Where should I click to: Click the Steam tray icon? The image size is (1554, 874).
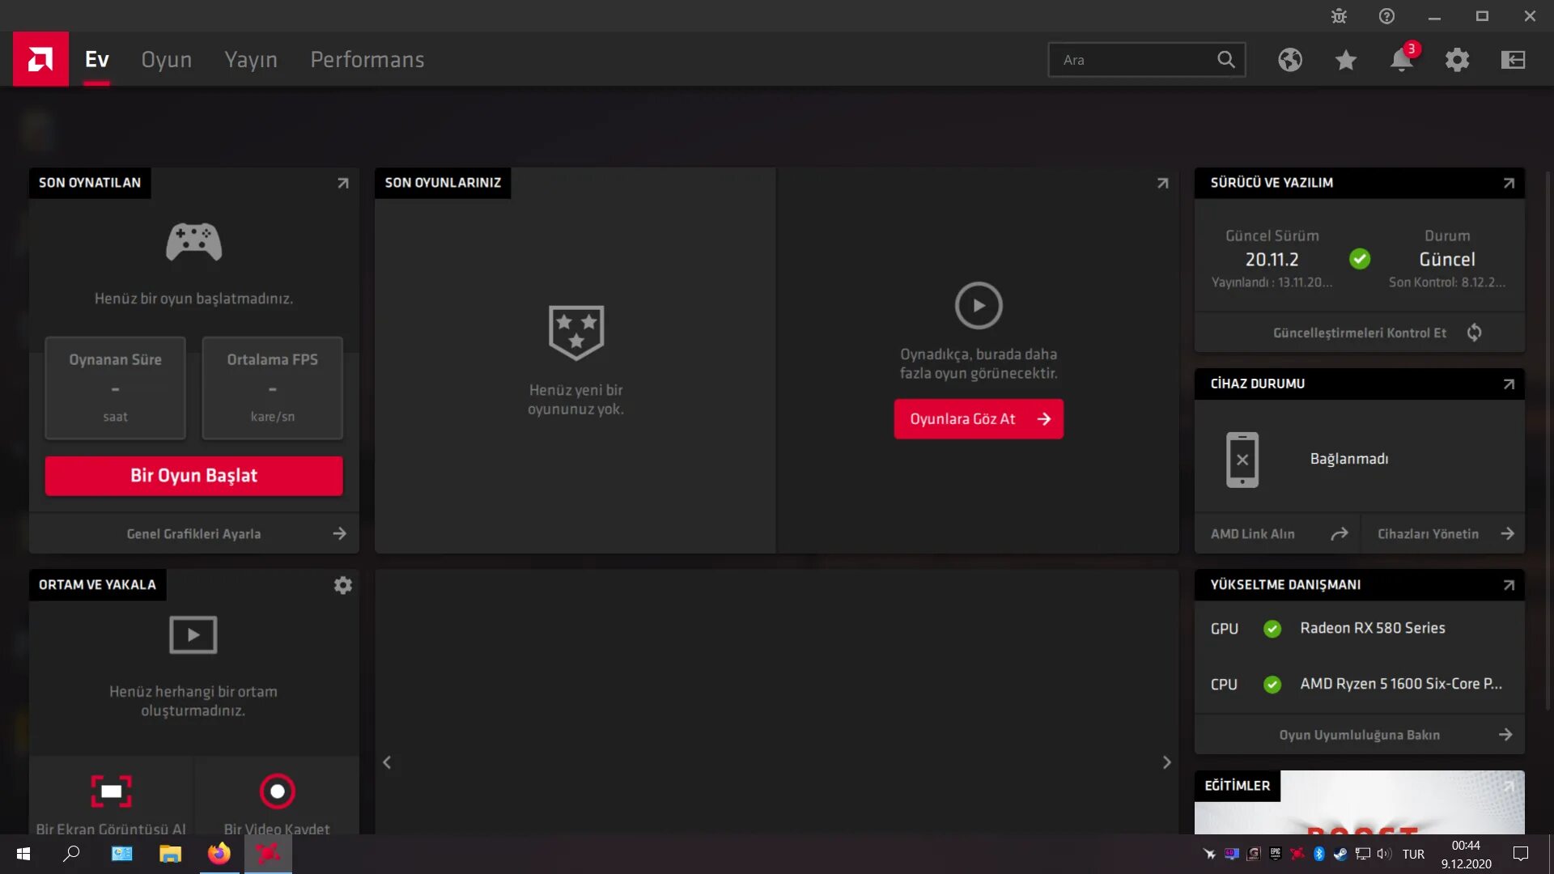tap(1340, 854)
